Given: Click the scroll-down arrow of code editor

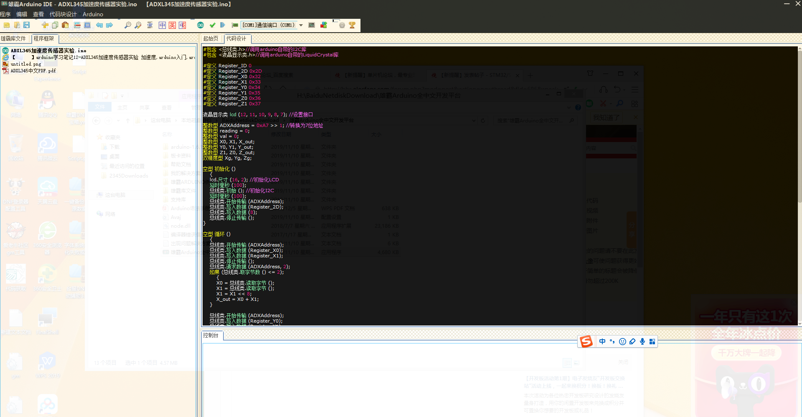Looking at the screenshot, I should click(799, 323).
